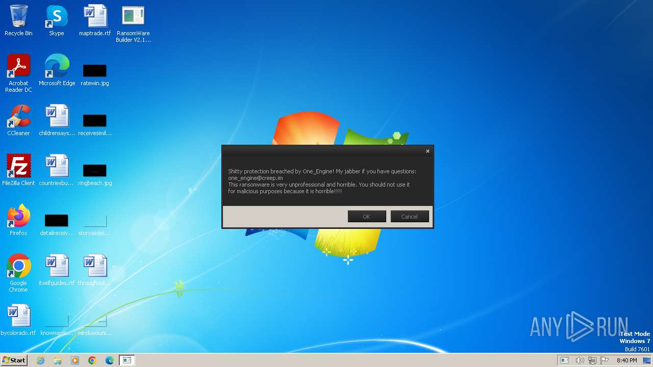This screenshot has height=367, width=653.
Task: Click the 8:40 PM clock
Action: pyautogui.click(x=626, y=360)
